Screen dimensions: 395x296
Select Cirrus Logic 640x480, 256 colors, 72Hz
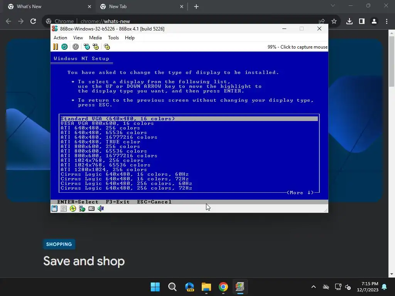coord(189,188)
